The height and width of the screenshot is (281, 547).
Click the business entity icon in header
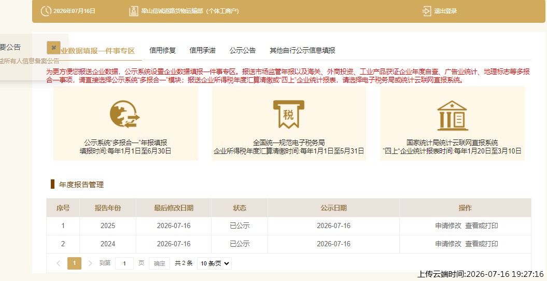tap(134, 11)
